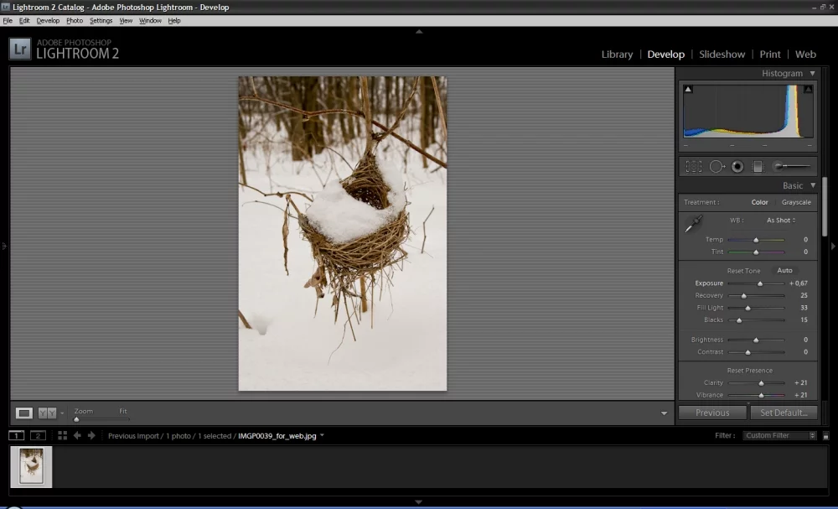Select the Spot Removal tool
This screenshot has width=838, height=509.
716,166
